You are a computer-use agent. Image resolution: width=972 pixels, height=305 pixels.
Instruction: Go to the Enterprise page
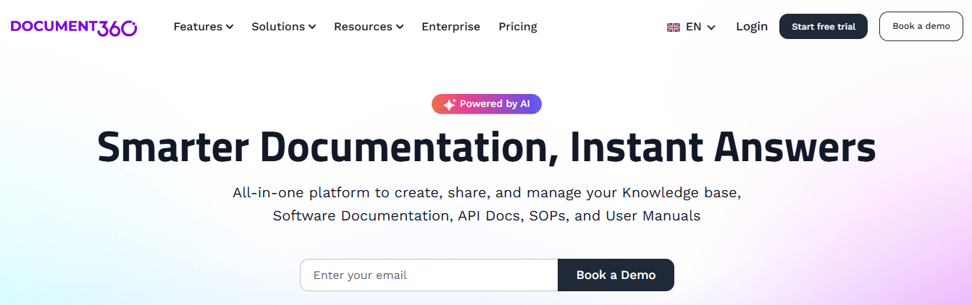click(x=451, y=27)
